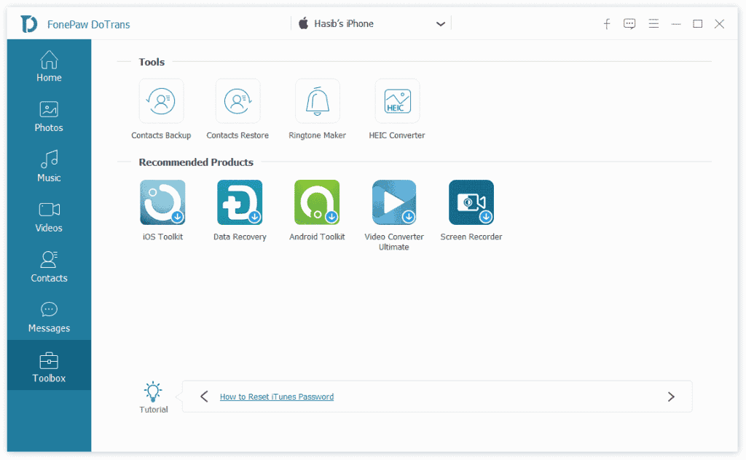746x460 pixels.
Task: Open the Screen Recorder product
Action: pos(471,202)
